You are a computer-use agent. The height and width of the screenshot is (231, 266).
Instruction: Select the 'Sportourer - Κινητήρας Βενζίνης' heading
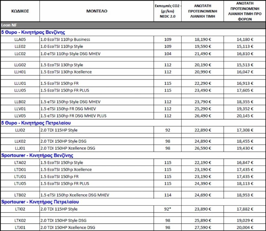(x=37, y=155)
